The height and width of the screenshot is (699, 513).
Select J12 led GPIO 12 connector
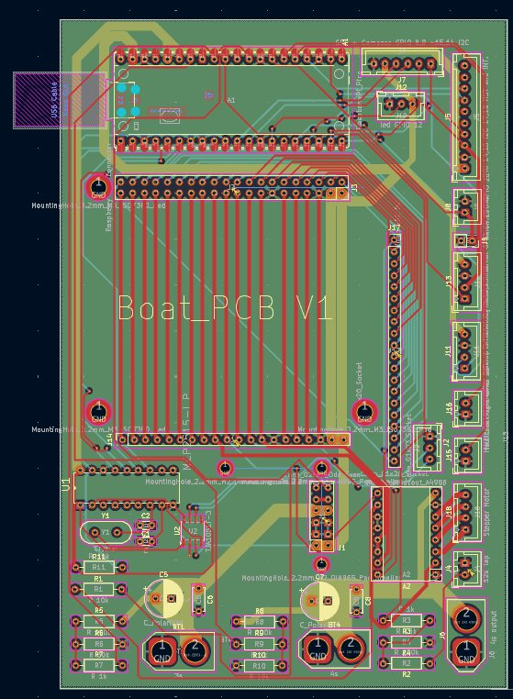pos(401,105)
